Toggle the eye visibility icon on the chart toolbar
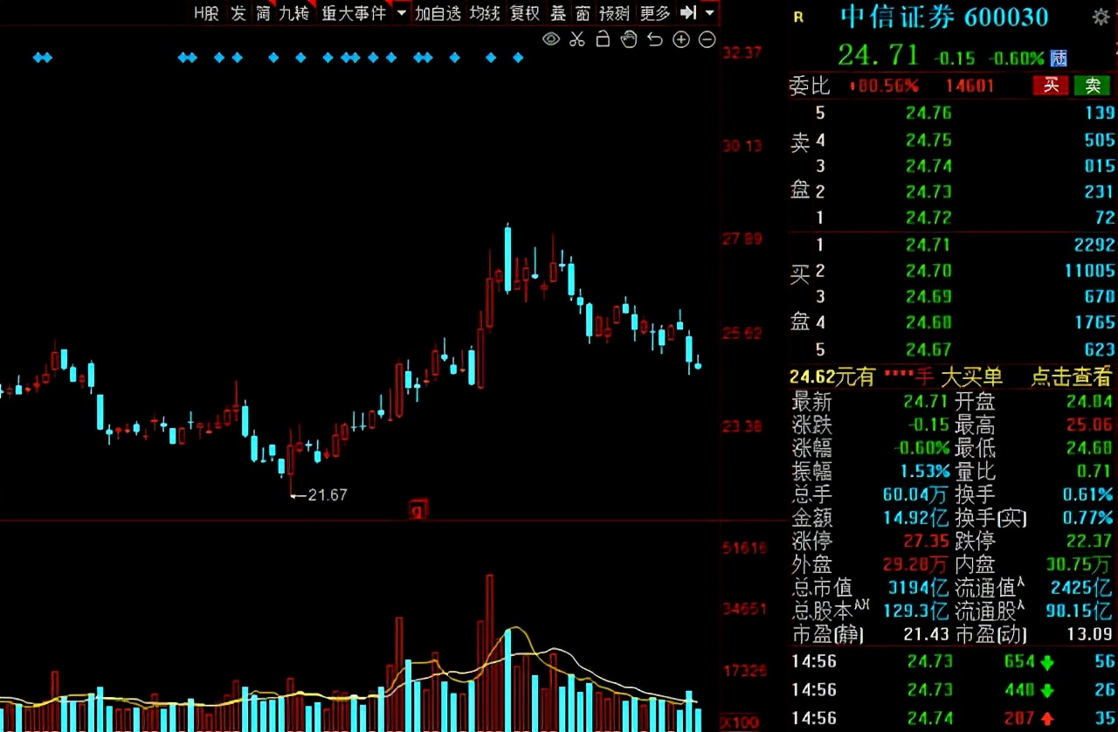Viewport: 1118px width, 732px height. coord(550,39)
